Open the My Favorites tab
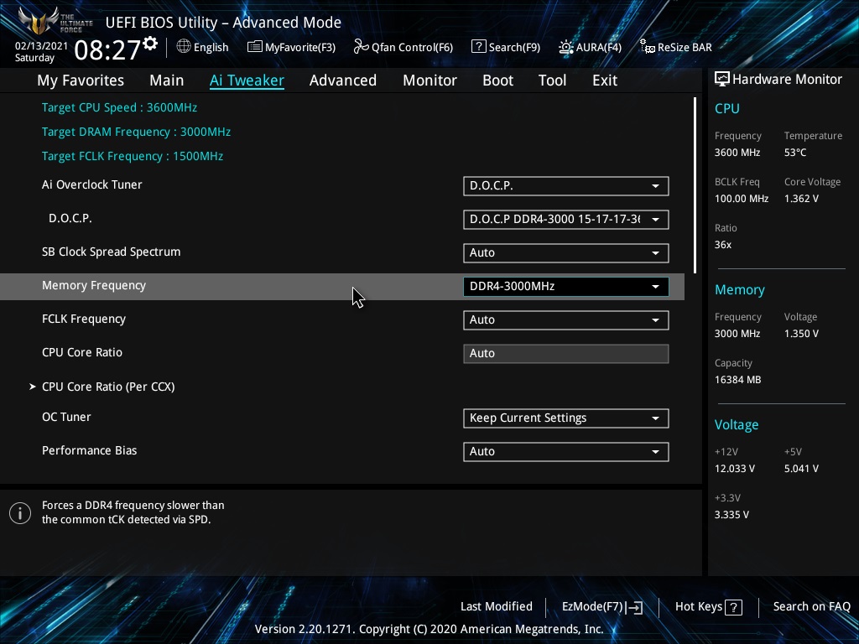Screen dimensions: 859x644 click(81, 80)
